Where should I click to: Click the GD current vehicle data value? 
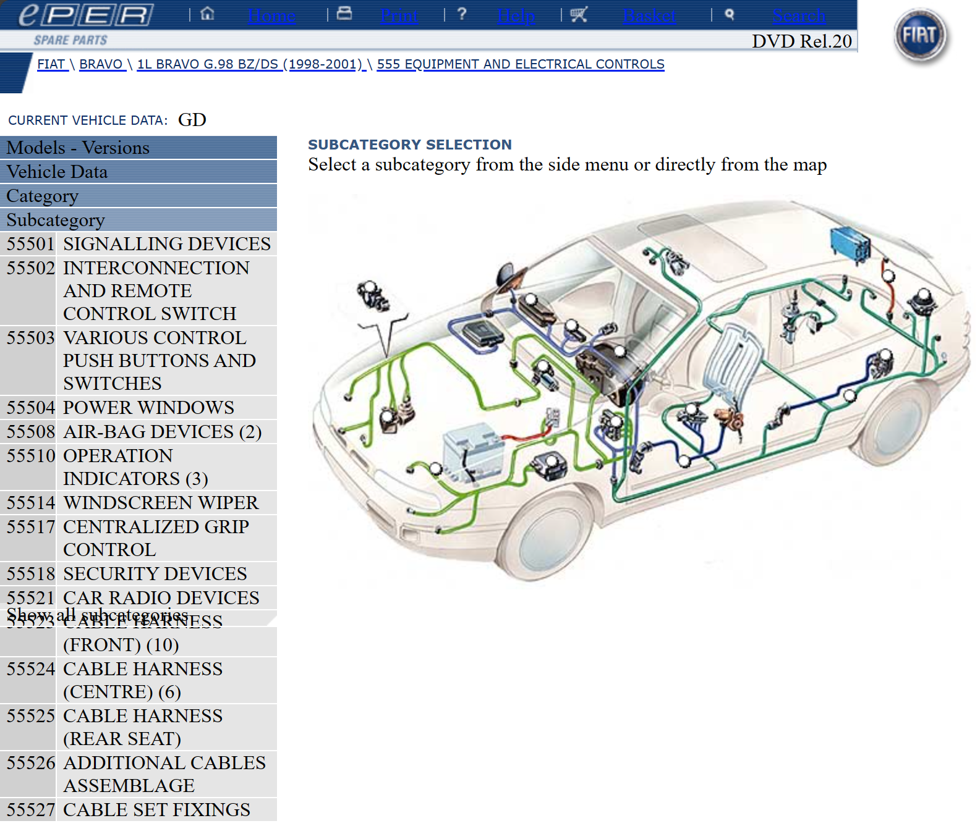click(192, 120)
